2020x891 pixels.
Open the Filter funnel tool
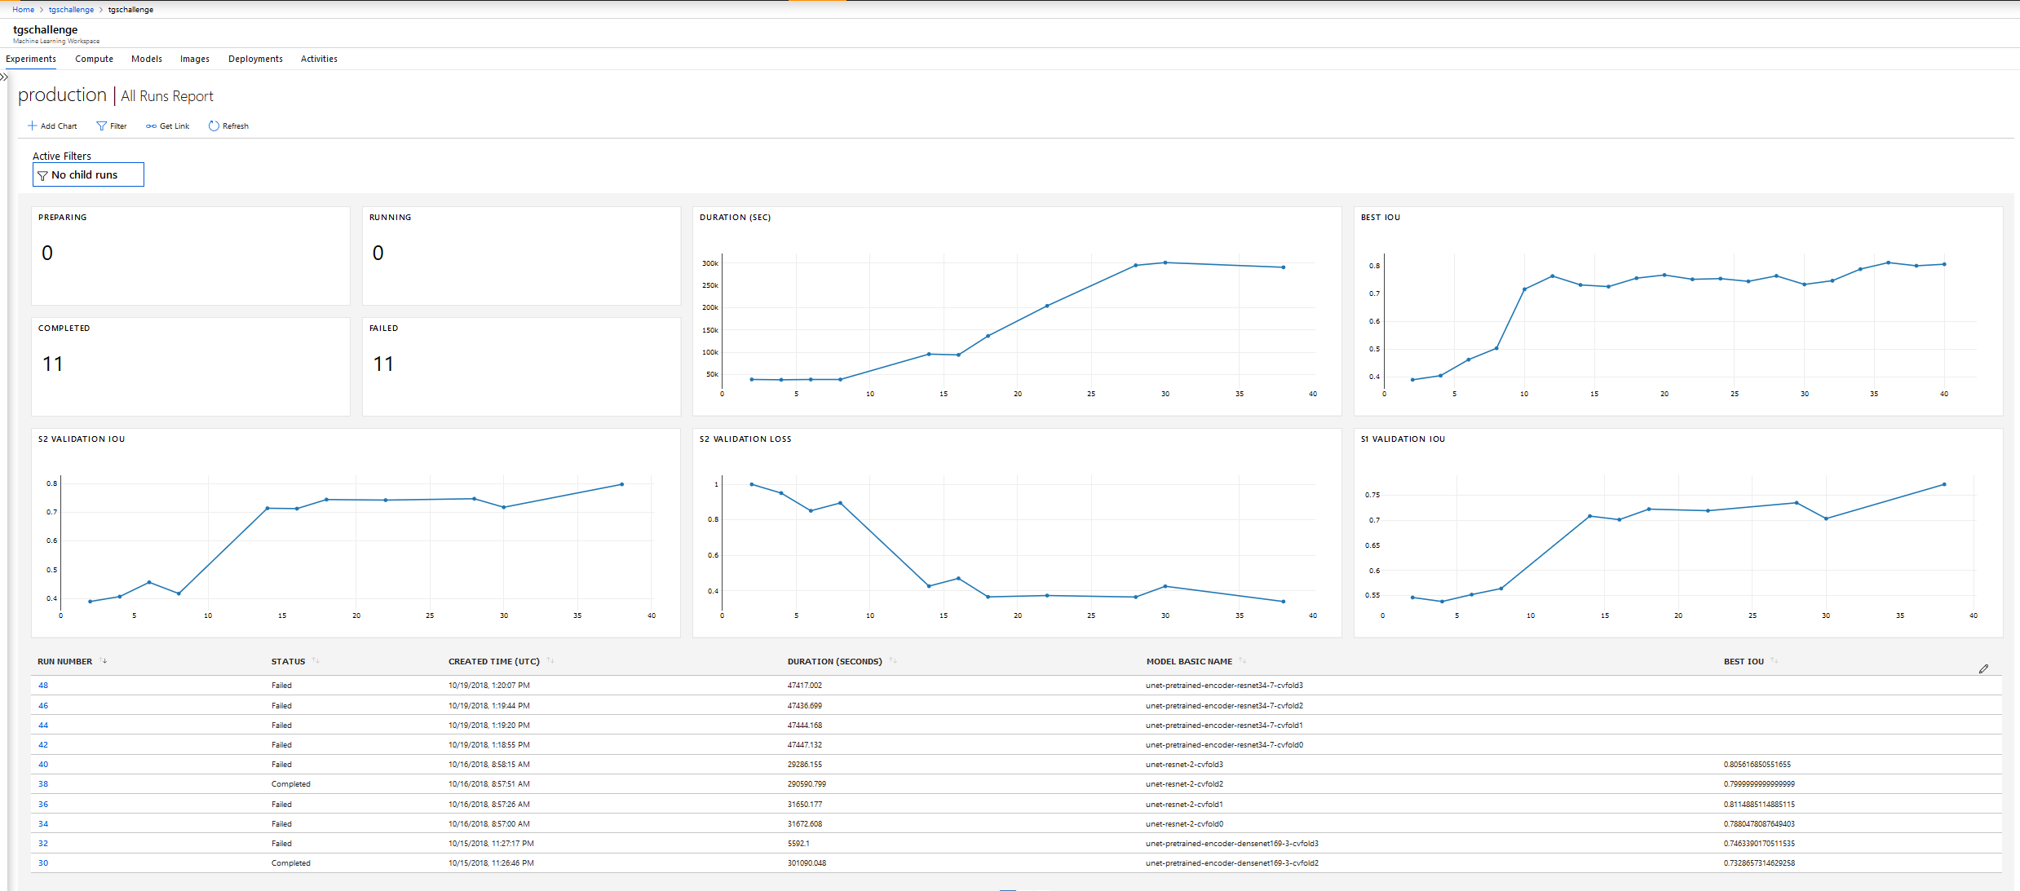click(x=102, y=126)
